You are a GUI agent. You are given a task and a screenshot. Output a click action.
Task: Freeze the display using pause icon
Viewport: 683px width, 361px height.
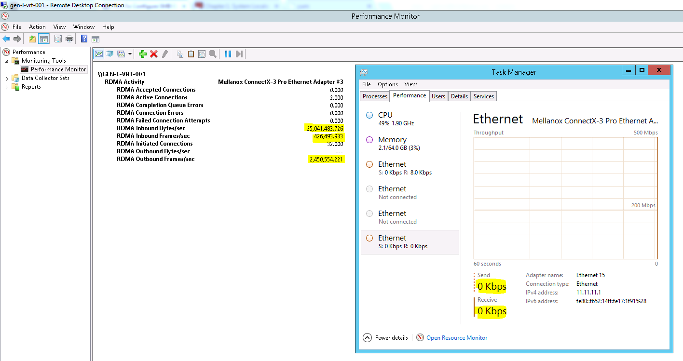point(227,53)
